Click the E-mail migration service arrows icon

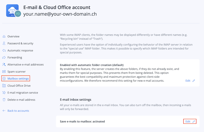(x=4, y=93)
